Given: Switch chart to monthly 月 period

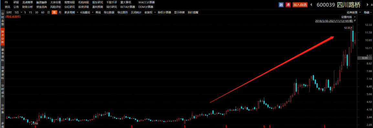Looking at the screenshot, I should click(x=60, y=12).
